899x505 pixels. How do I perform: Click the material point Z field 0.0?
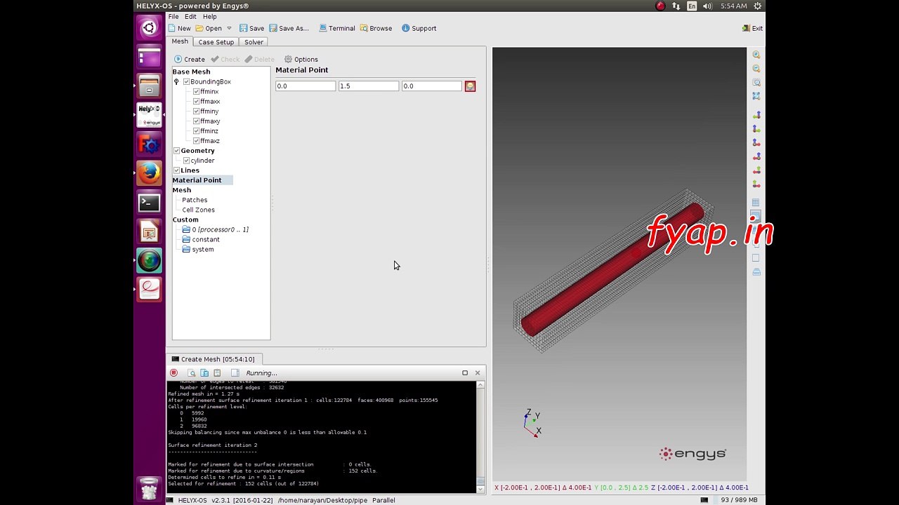(x=432, y=86)
